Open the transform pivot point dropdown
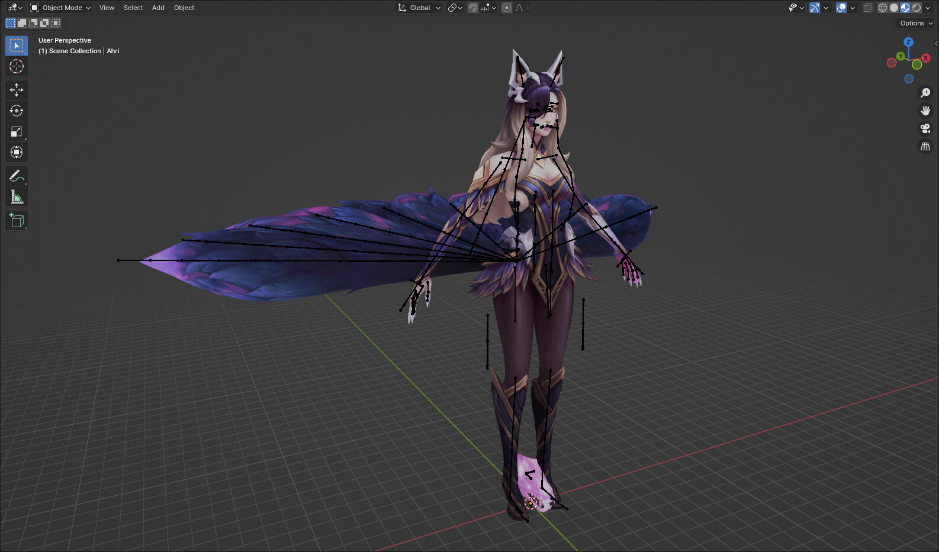Image resolution: width=939 pixels, height=552 pixels. [x=455, y=8]
